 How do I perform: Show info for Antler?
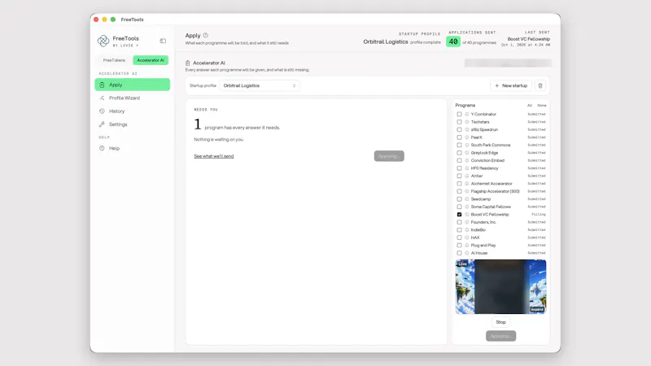[466, 176]
